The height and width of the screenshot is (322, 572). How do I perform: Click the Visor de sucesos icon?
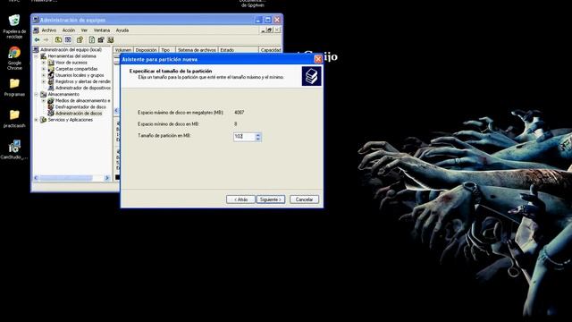point(51,63)
